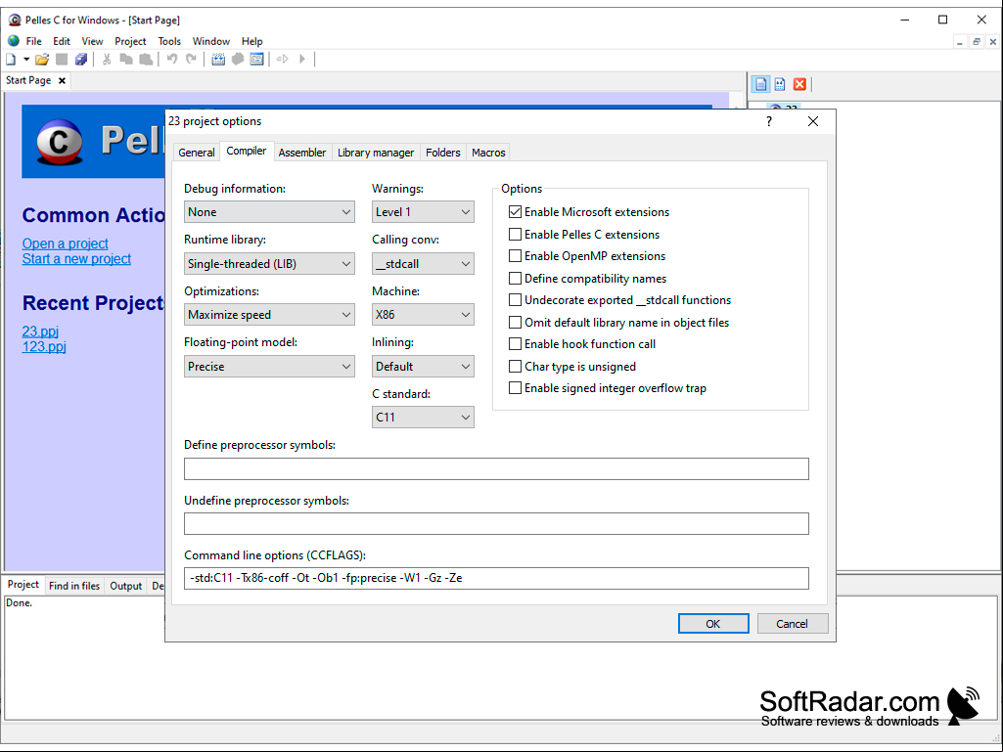
Task: Check Enable signed integer overflow trap
Action: [x=515, y=388]
